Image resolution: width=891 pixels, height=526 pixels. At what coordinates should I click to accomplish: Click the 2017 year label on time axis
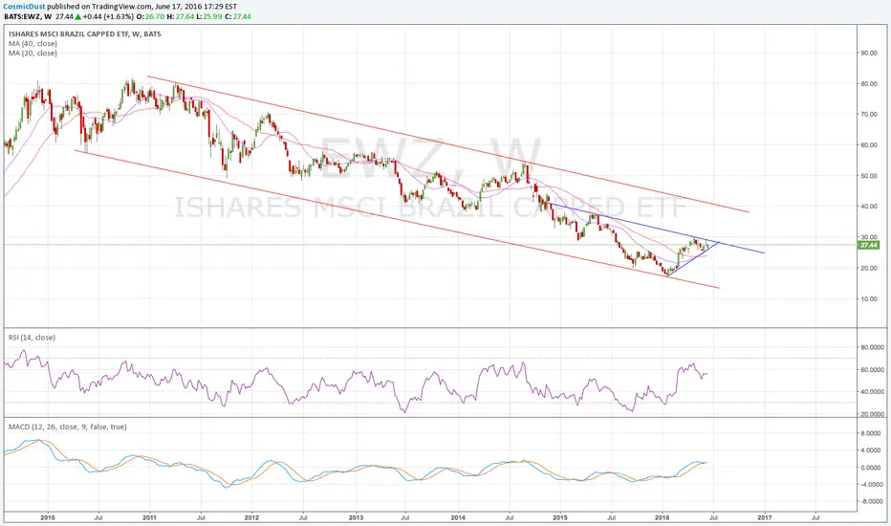pos(765,518)
